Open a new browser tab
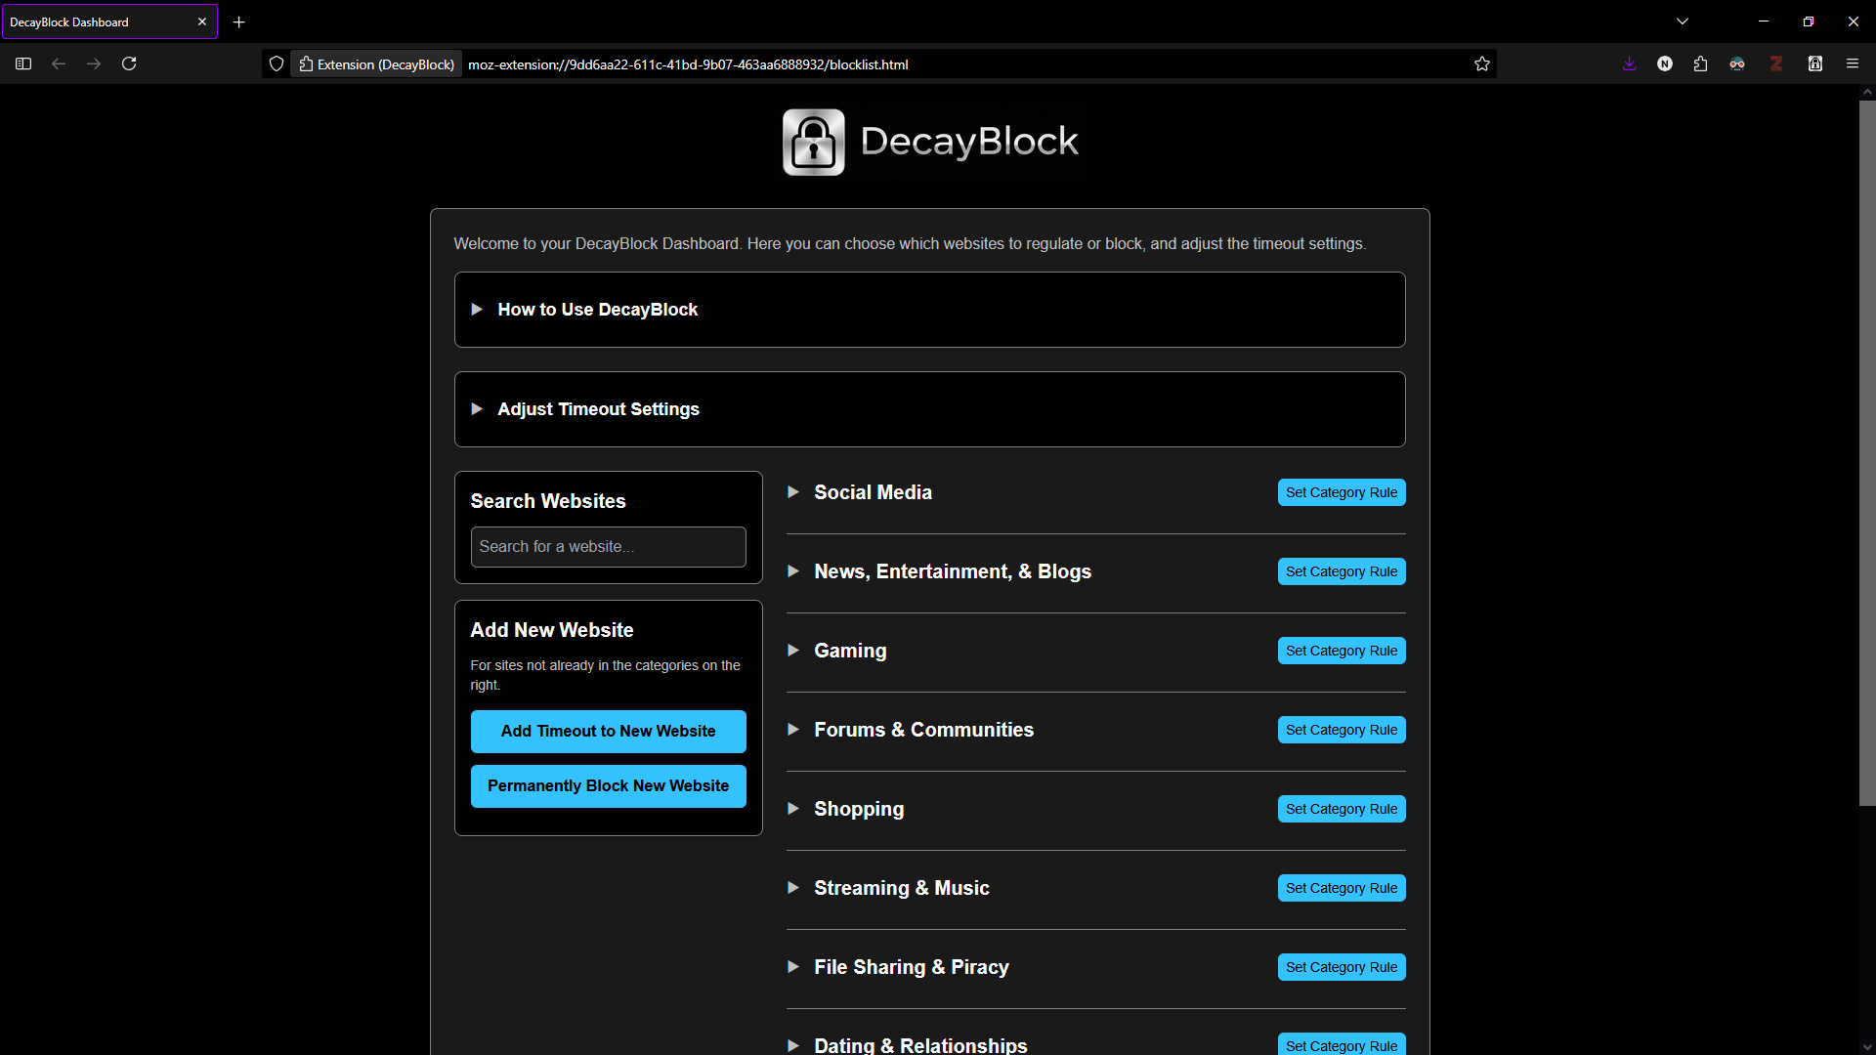1876x1055 pixels. (239, 21)
